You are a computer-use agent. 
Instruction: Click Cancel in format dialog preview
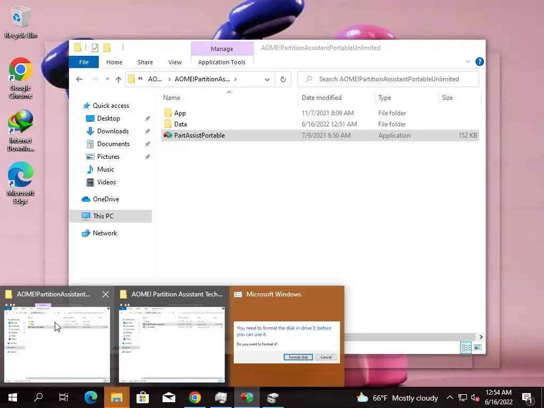[x=326, y=357]
